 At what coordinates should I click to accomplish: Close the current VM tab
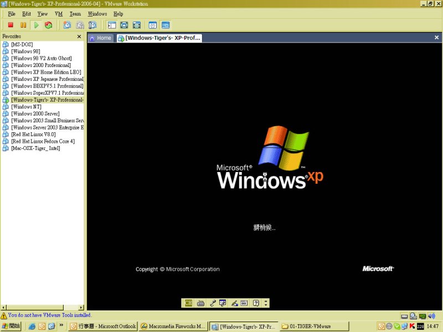coord(436,37)
